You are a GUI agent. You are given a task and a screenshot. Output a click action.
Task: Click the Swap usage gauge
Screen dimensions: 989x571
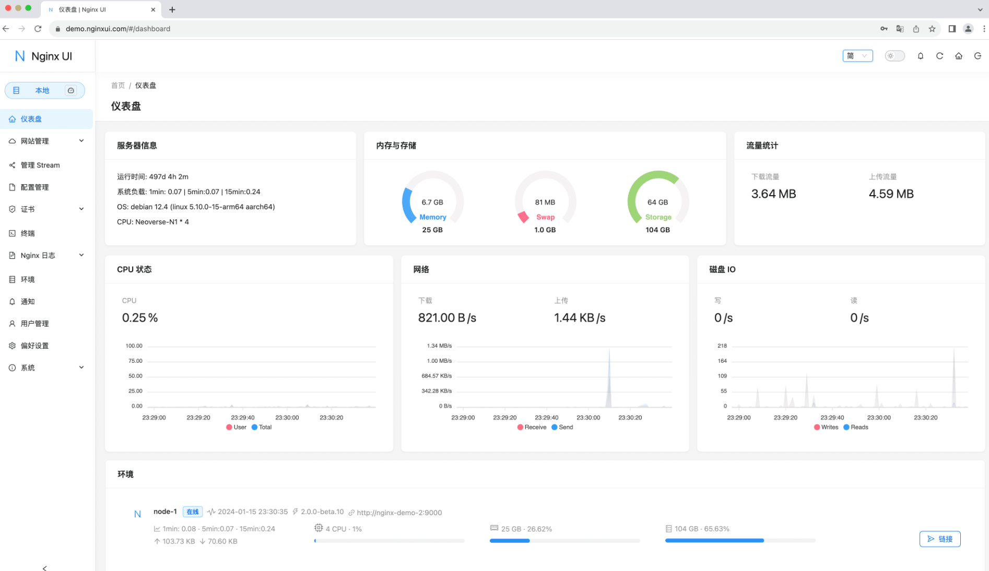pos(545,201)
